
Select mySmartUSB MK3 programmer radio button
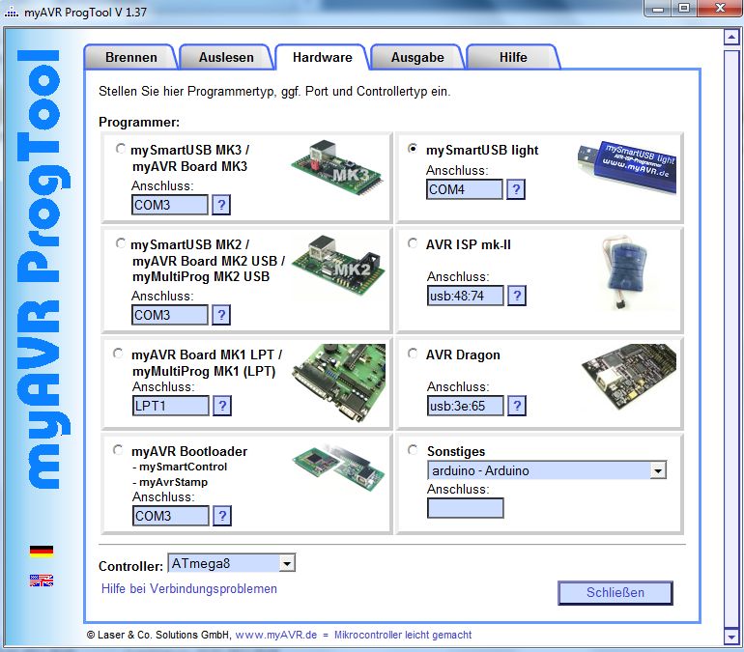point(121,149)
